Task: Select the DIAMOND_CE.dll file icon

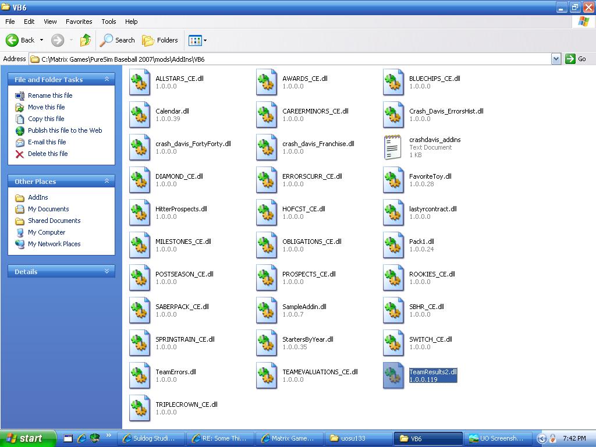Action: click(x=140, y=180)
